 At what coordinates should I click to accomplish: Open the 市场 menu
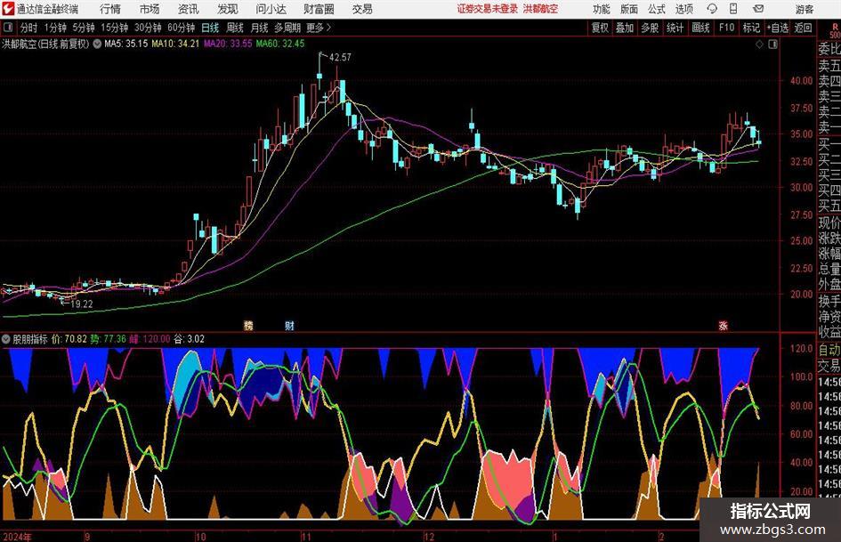point(150,9)
